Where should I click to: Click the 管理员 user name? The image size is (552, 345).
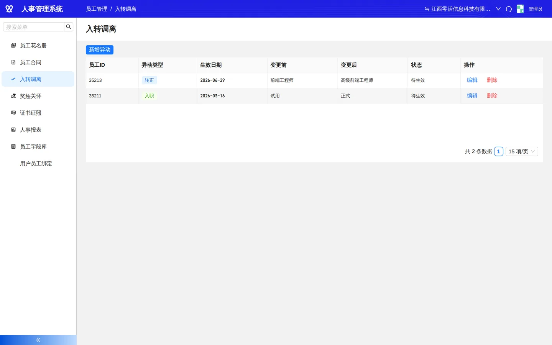click(x=536, y=9)
